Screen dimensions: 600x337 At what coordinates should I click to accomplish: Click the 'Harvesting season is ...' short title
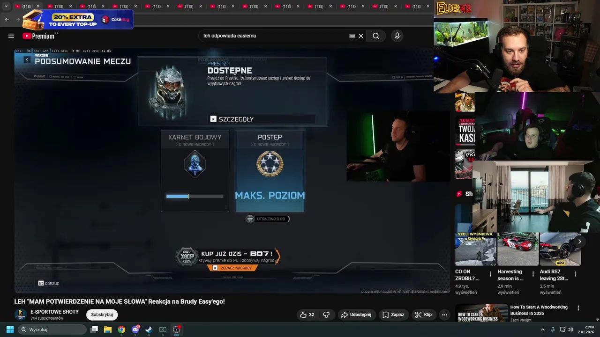[510, 275]
